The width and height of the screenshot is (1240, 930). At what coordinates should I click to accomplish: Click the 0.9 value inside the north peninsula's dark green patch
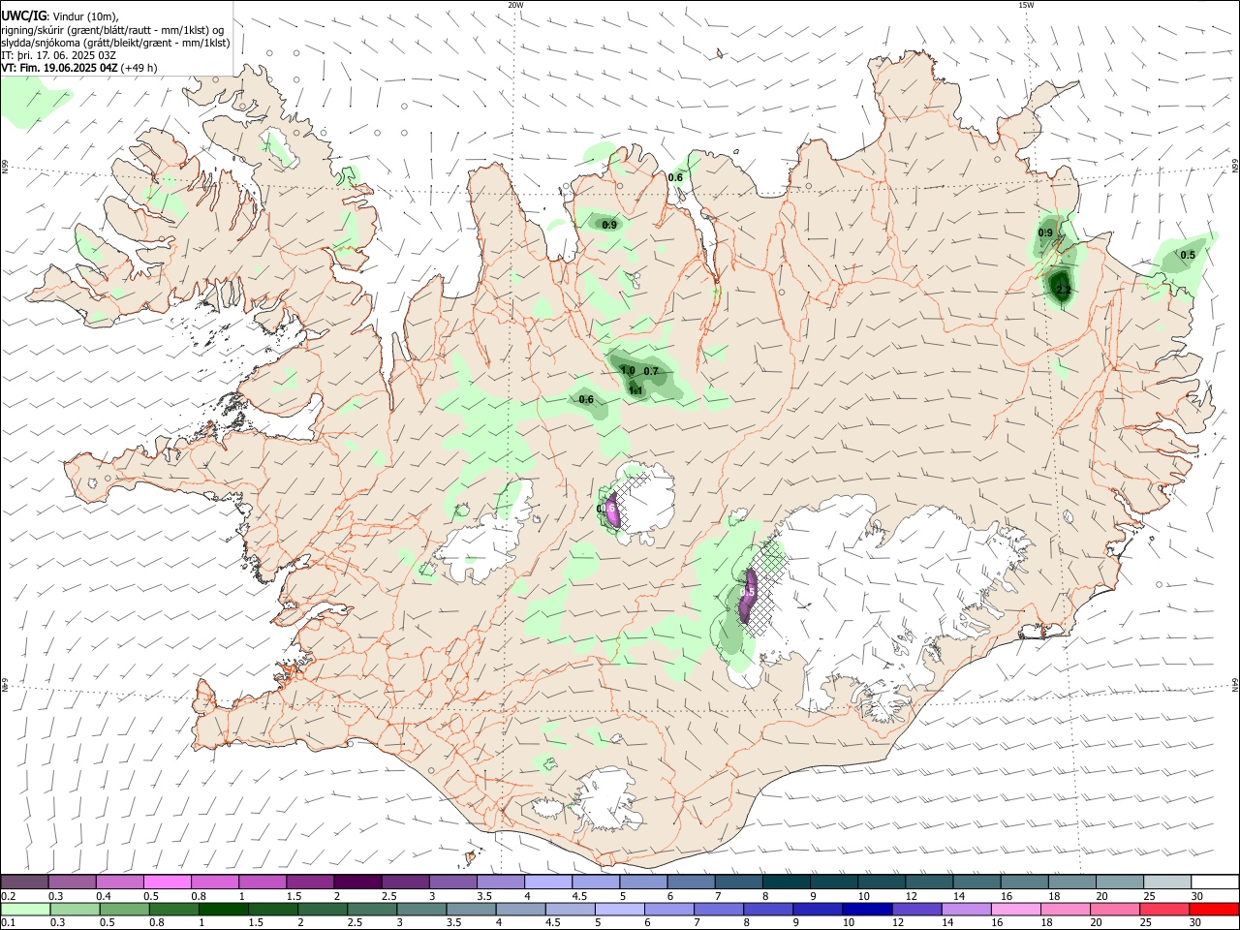point(609,225)
